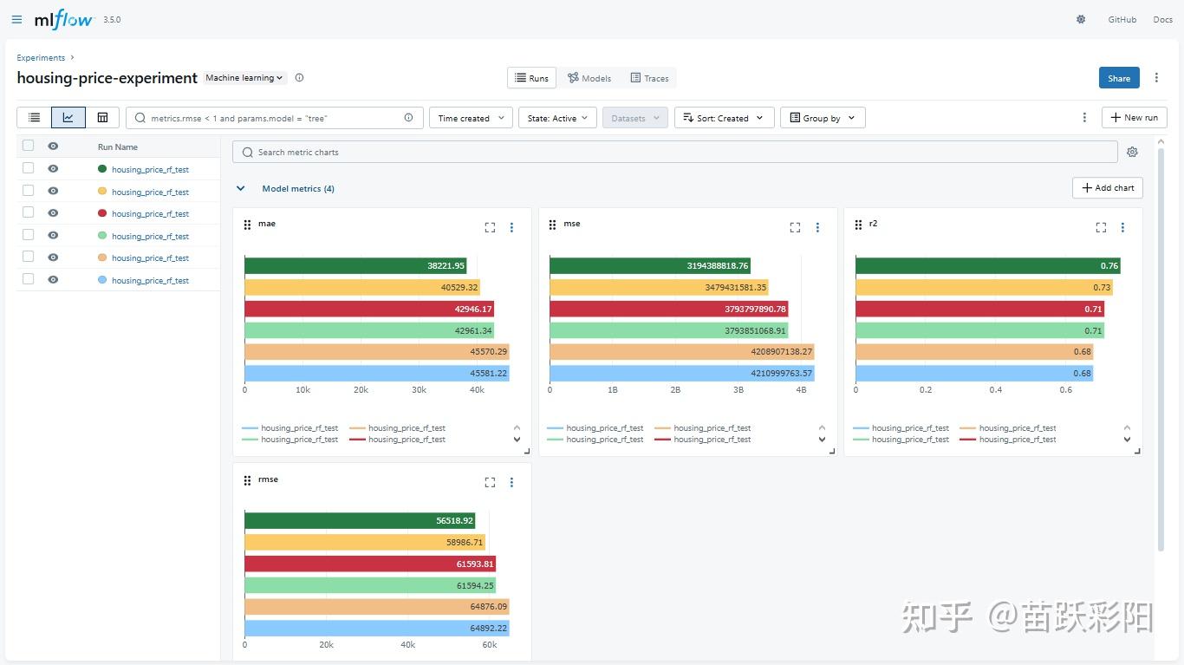This screenshot has width=1184, height=665.
Task: Select all runs with header checkbox
Action: point(29,146)
